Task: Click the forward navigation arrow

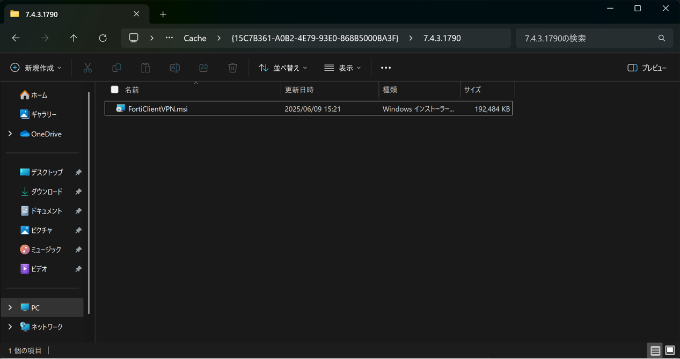Action: pyautogui.click(x=45, y=38)
